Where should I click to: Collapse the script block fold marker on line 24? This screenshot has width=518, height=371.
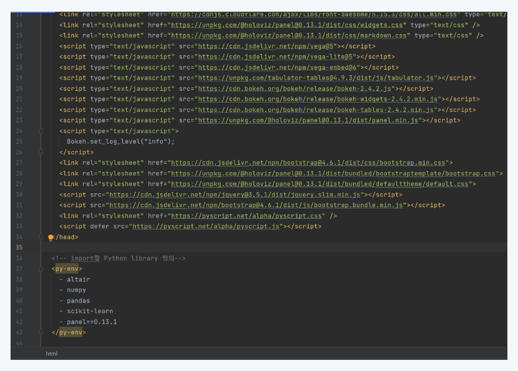pos(41,131)
